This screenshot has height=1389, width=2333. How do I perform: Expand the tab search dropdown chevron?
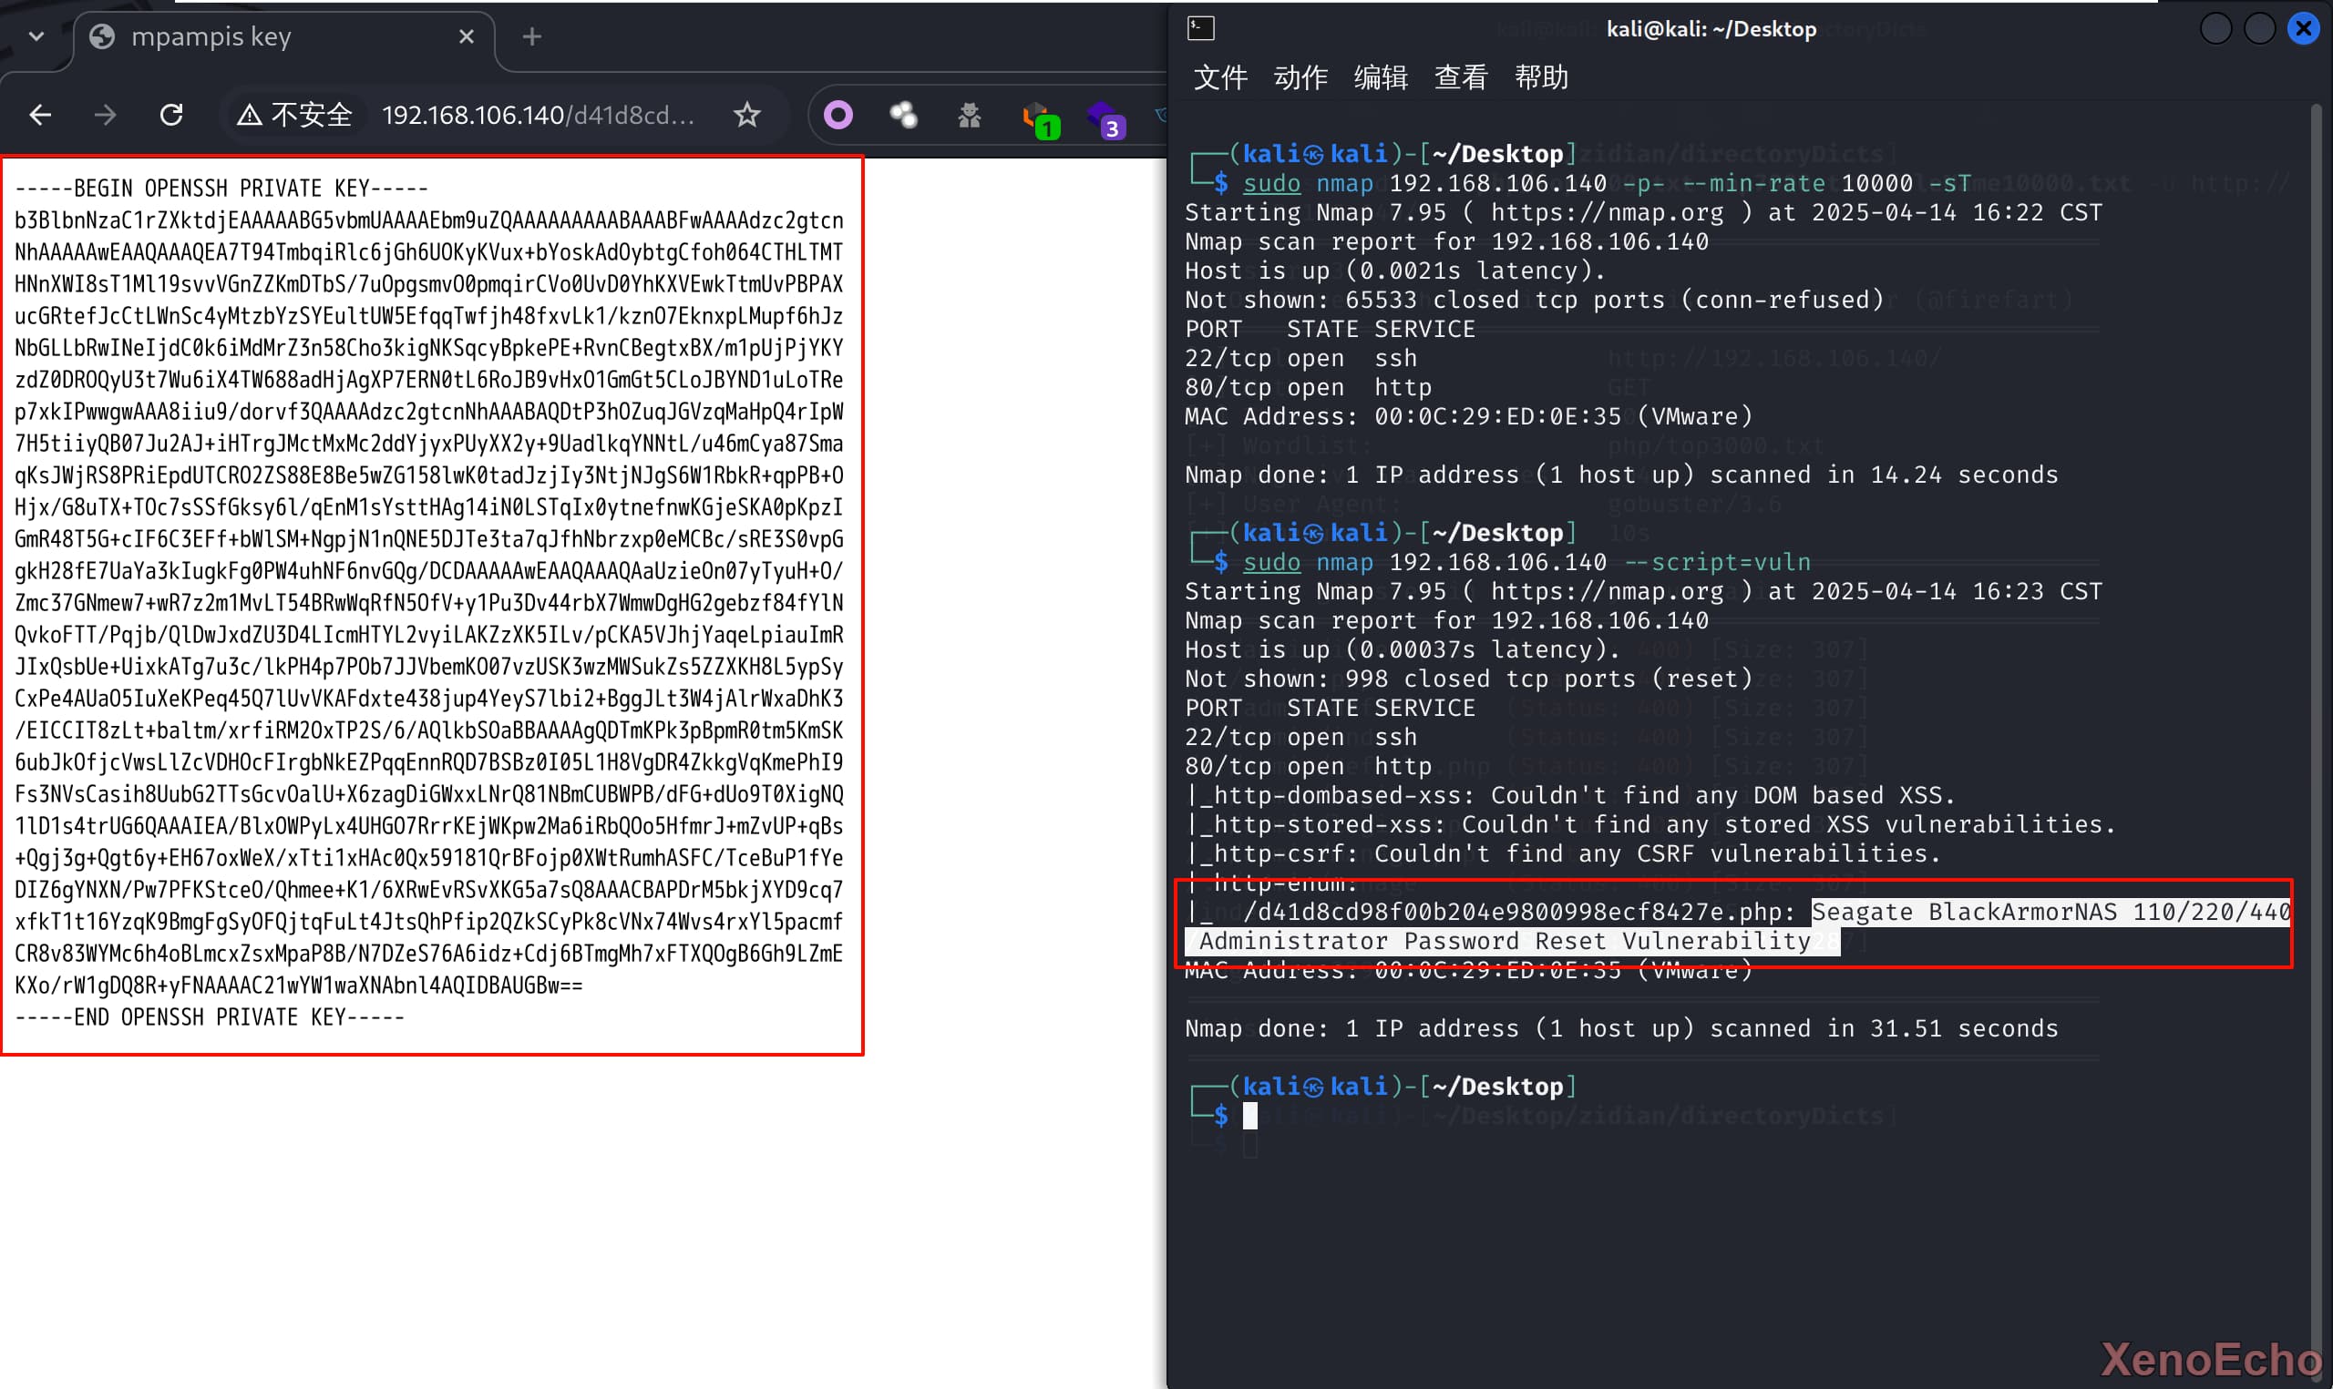pos(36,36)
